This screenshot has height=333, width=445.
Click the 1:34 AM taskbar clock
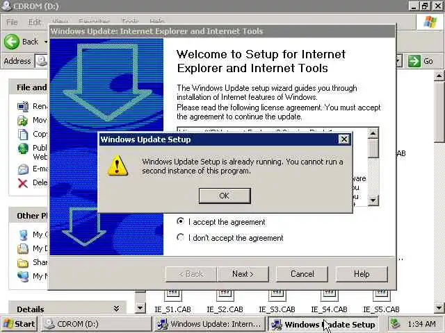pos(421,324)
